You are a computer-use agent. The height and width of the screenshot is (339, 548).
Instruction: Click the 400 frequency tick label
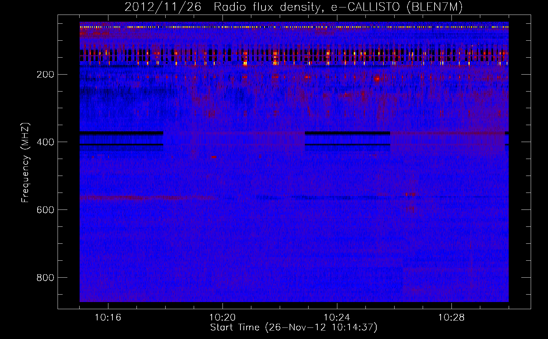[x=45, y=142]
